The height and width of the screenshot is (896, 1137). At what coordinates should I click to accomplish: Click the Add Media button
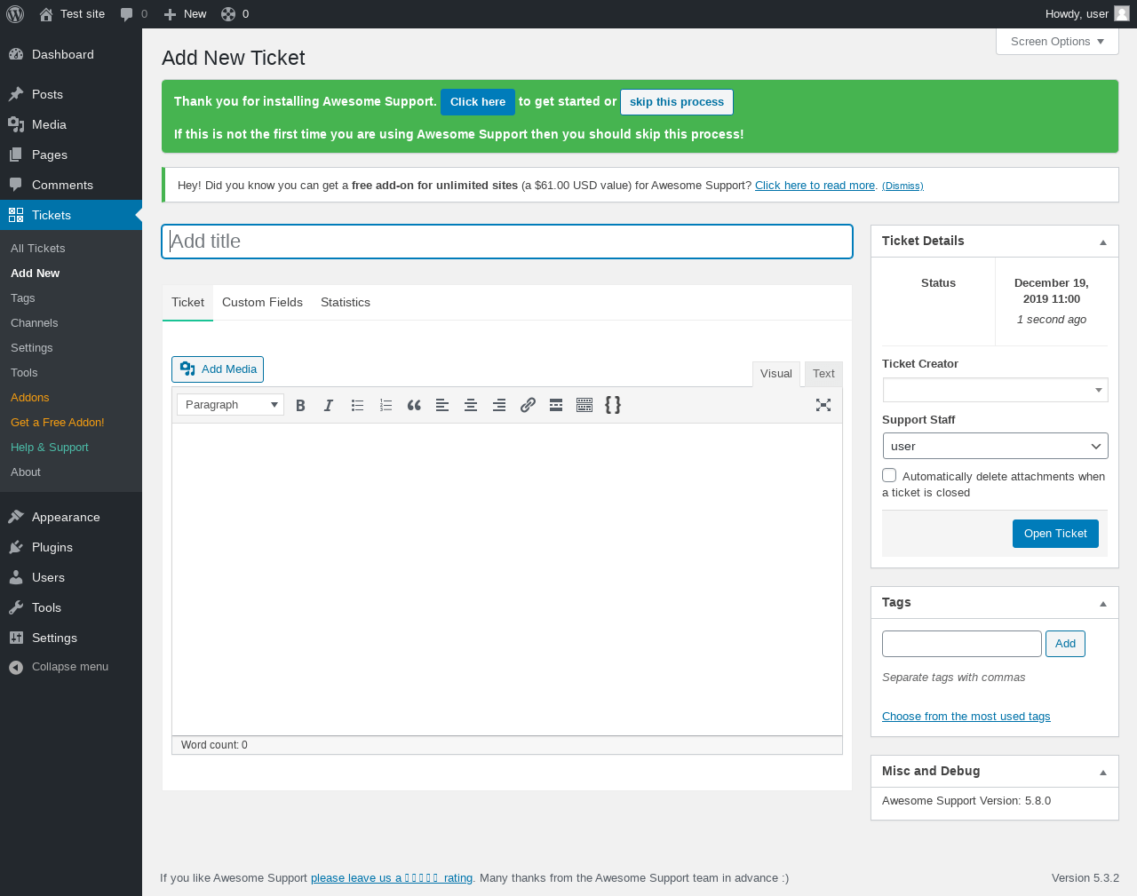click(x=218, y=369)
